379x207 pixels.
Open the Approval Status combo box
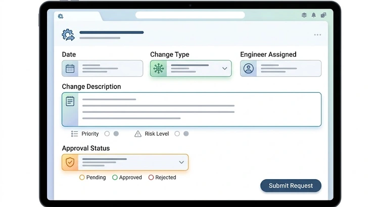pos(125,162)
